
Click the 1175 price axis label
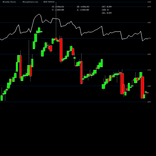click(149, 70)
